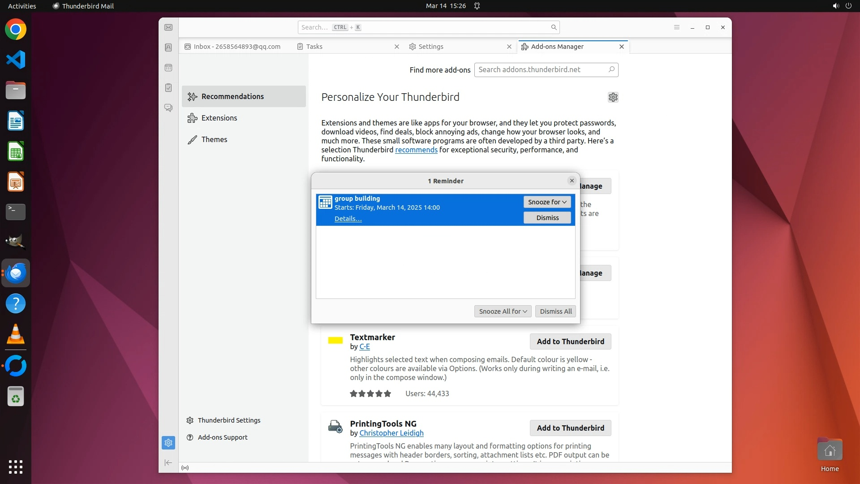Expand the Snooze for dropdown

[547, 202]
